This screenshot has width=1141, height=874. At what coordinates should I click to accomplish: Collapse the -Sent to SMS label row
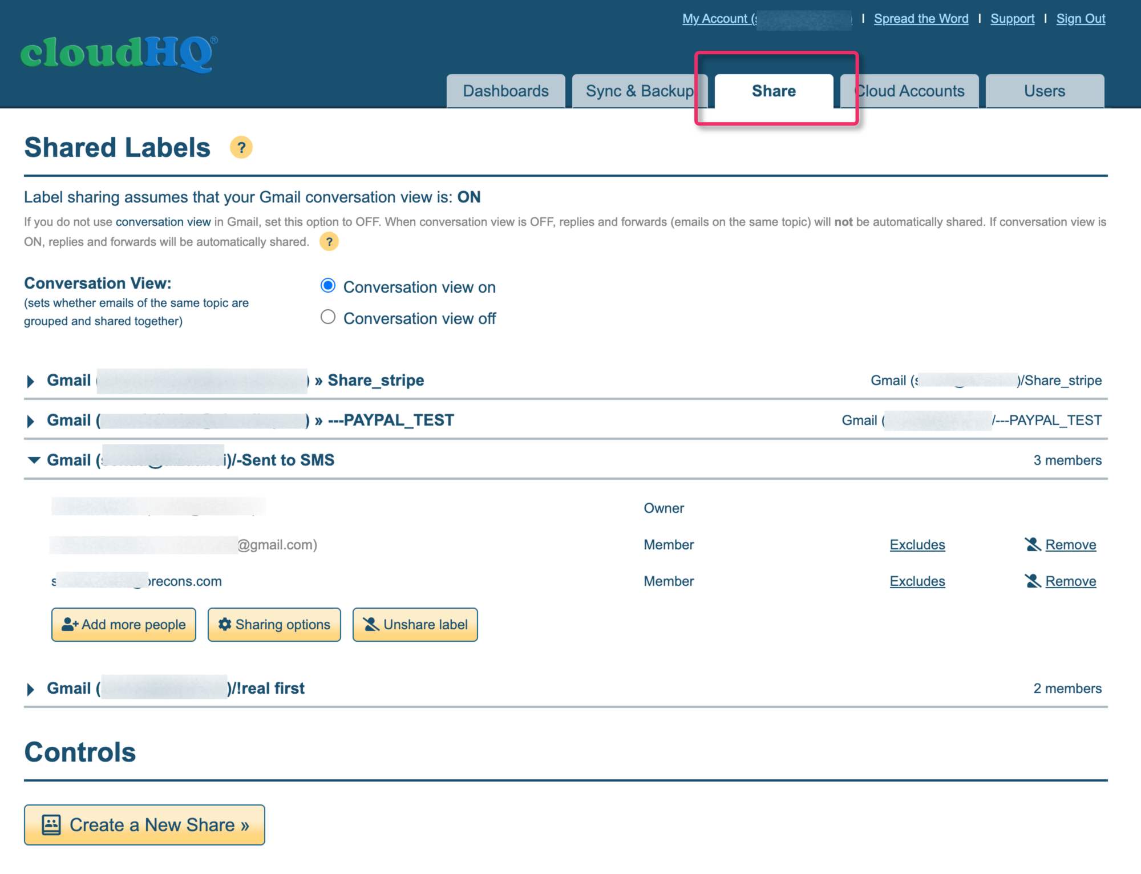pos(34,460)
